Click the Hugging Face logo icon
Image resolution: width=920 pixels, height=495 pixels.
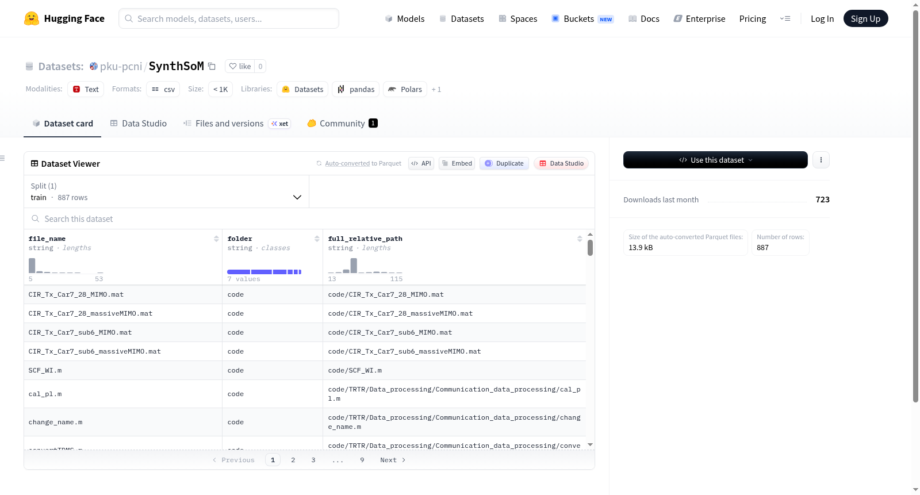(x=32, y=18)
